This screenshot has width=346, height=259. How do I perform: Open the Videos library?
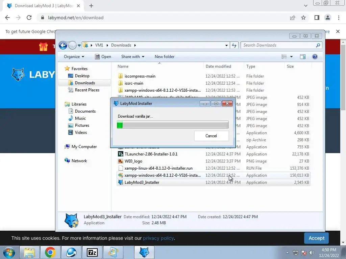[x=77, y=132]
